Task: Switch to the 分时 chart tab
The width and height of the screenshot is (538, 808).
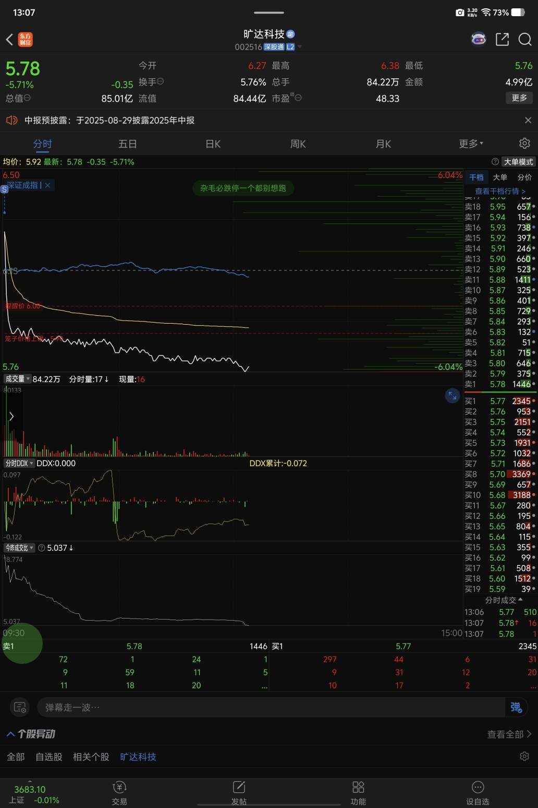Action: tap(42, 144)
